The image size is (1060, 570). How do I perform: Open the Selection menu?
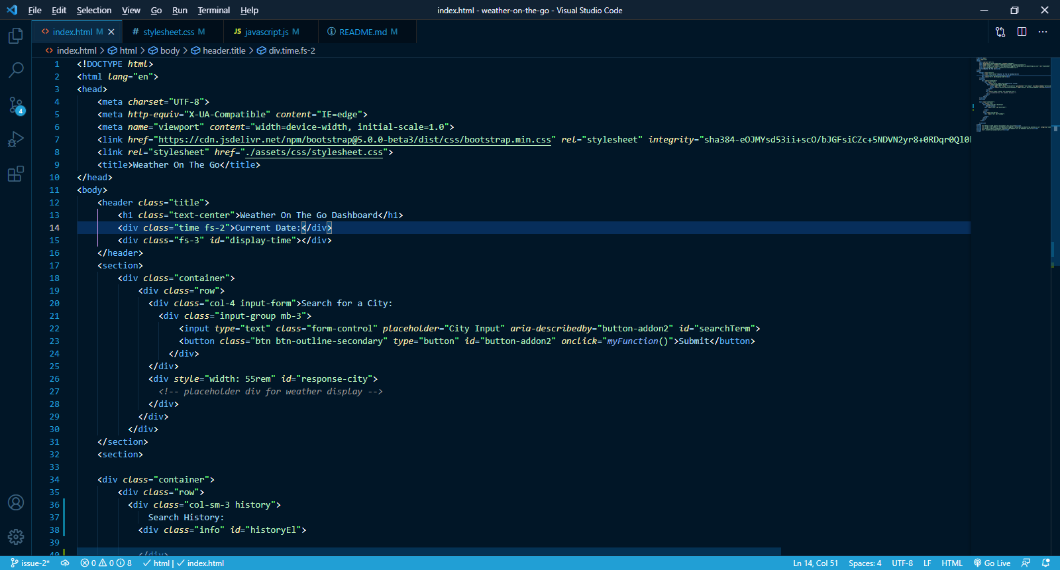click(94, 10)
